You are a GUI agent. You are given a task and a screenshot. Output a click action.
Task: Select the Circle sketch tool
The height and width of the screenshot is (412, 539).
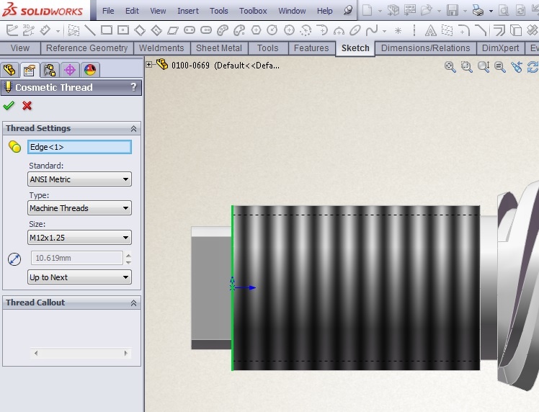272,30
